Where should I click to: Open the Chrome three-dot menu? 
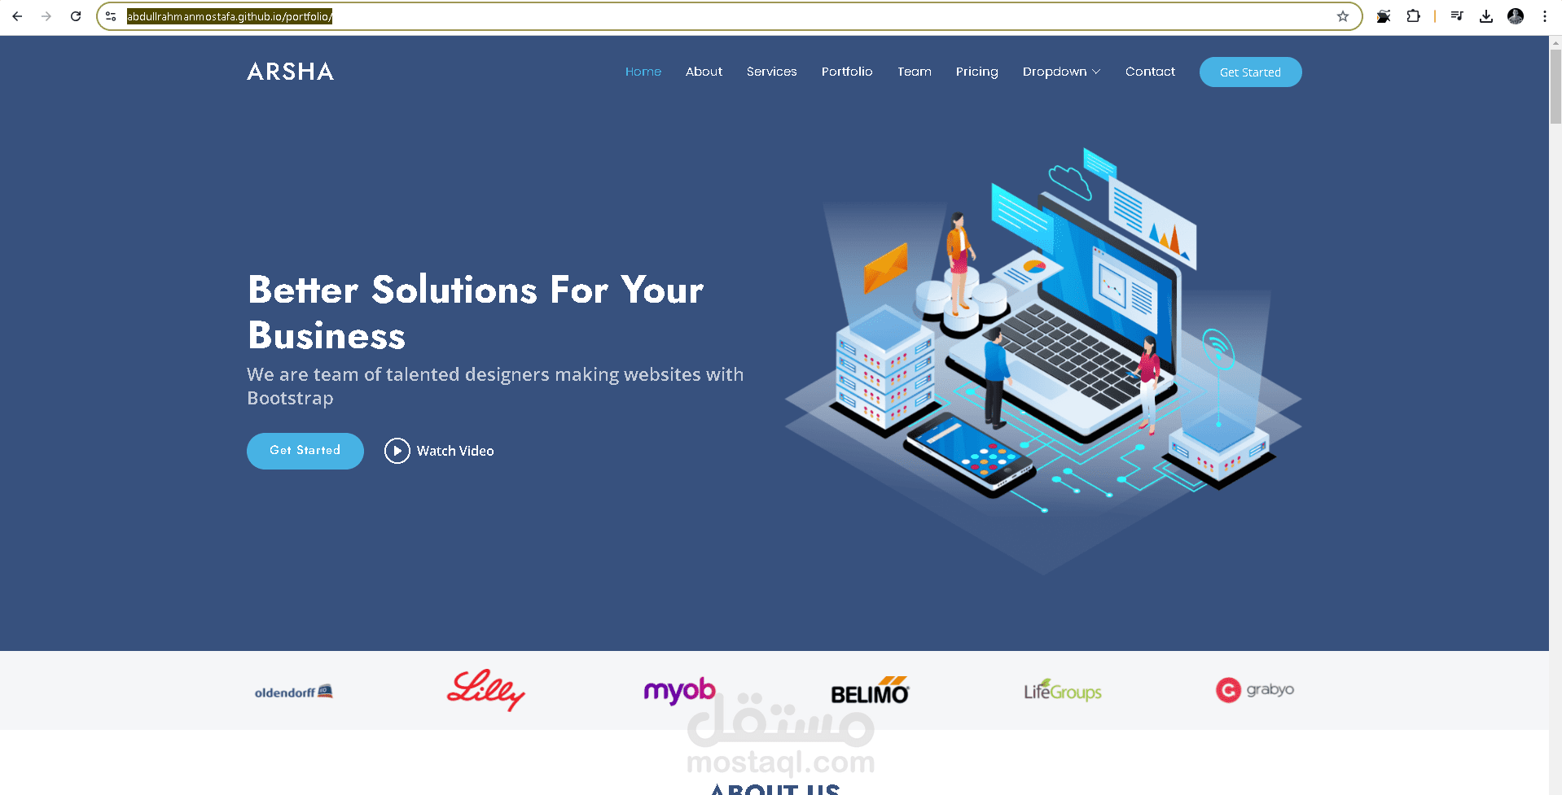coord(1545,16)
